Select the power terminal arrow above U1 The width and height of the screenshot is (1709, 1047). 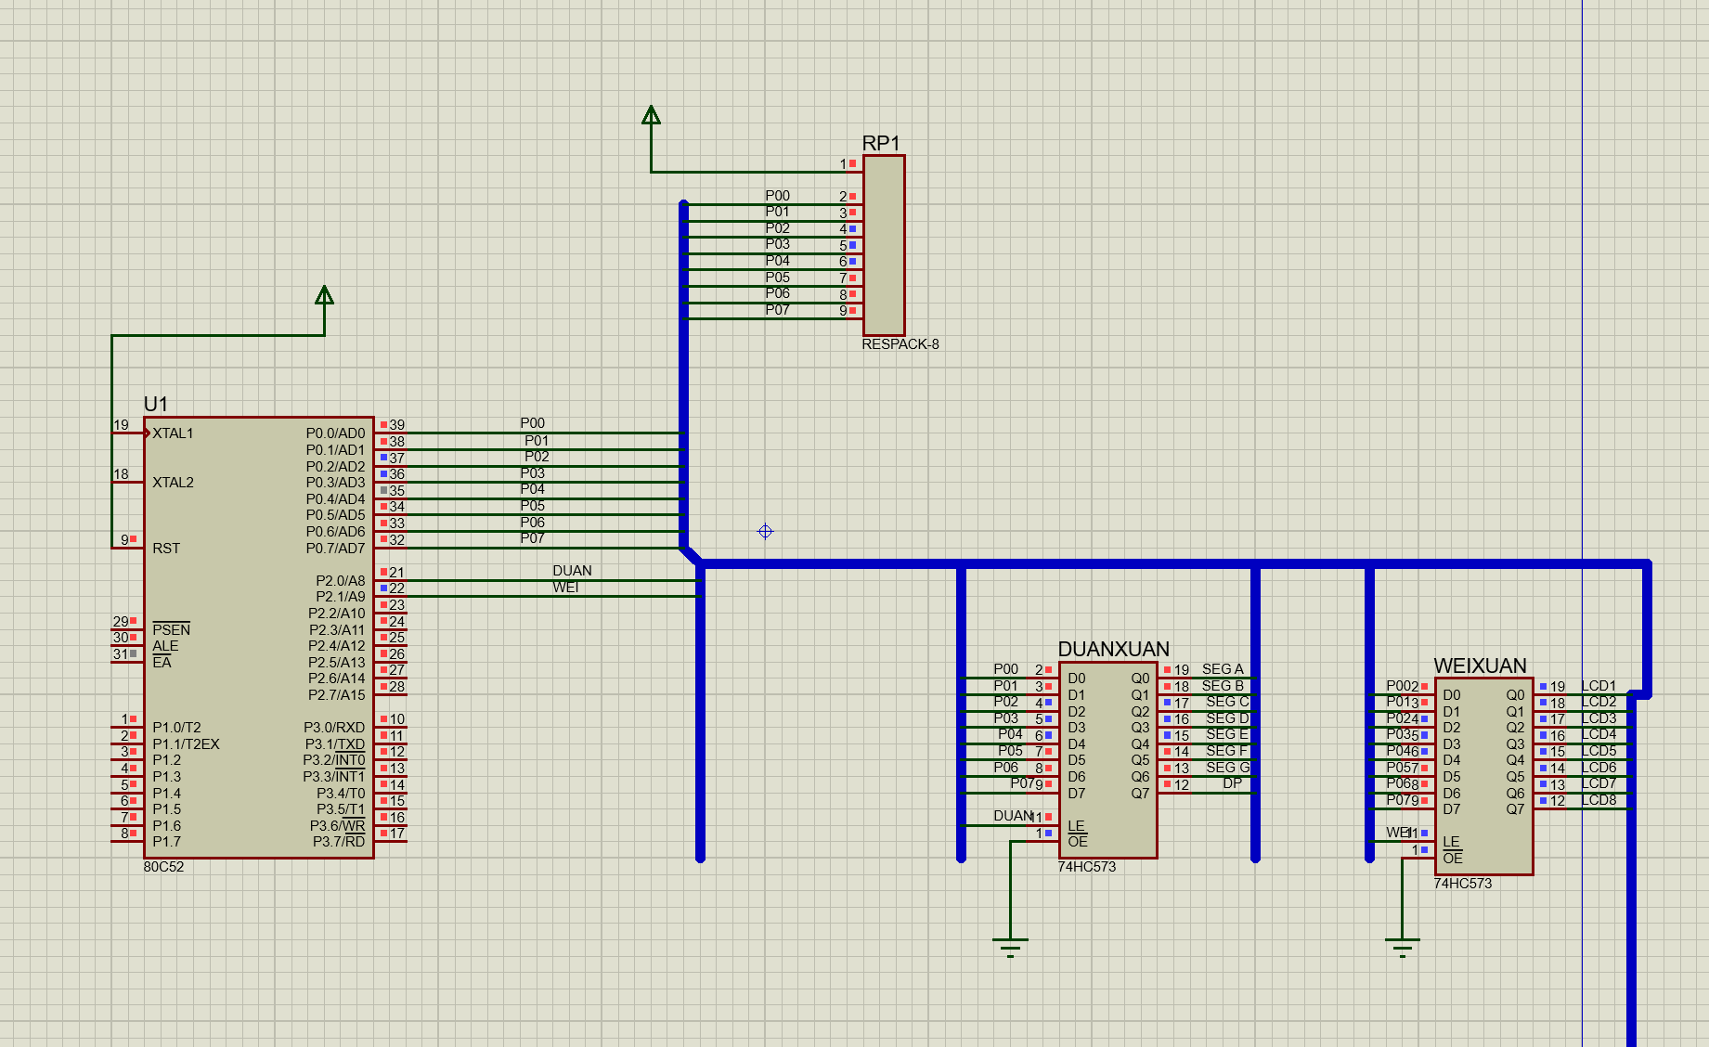(324, 295)
